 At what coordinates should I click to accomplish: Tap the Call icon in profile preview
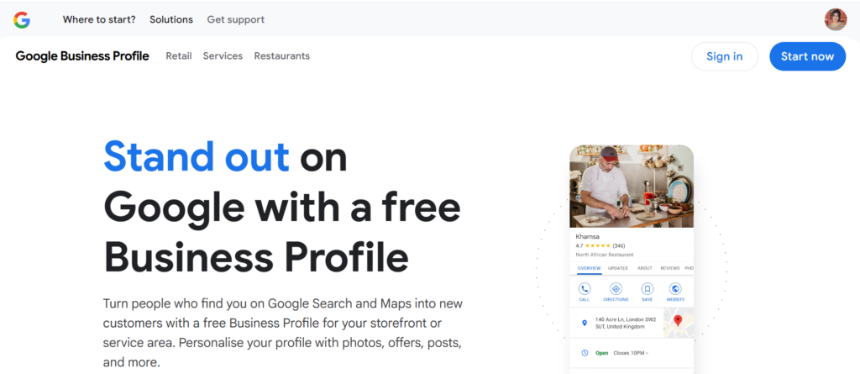coord(585,289)
